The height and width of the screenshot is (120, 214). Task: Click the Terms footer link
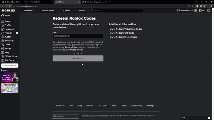pos(123,106)
